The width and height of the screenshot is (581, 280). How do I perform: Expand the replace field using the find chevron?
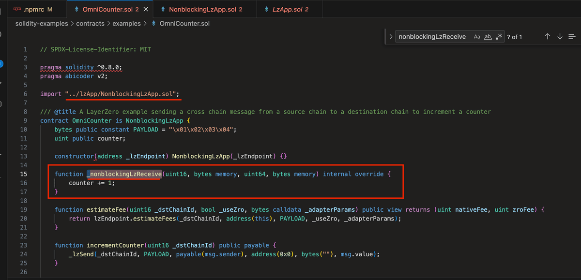point(391,37)
